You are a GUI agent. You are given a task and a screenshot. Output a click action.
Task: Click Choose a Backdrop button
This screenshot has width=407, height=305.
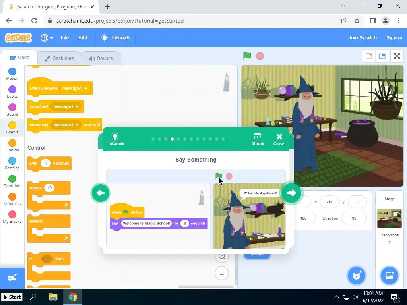pos(390,275)
